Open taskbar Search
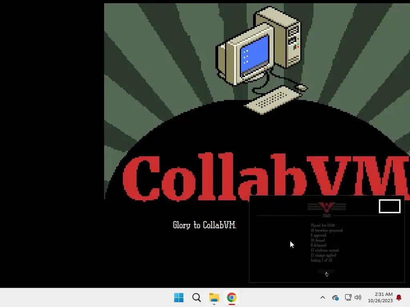This screenshot has height=307, width=410. click(196, 297)
